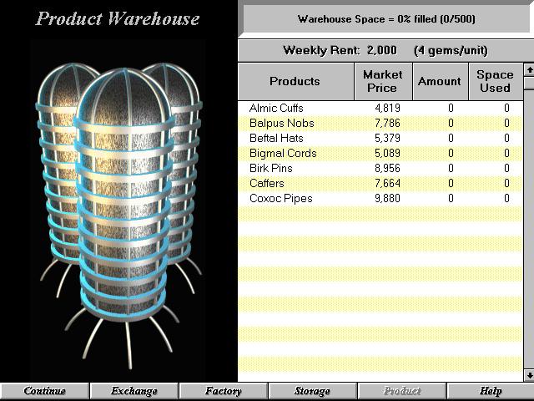Click the warehouse silo illustration

click(119, 215)
